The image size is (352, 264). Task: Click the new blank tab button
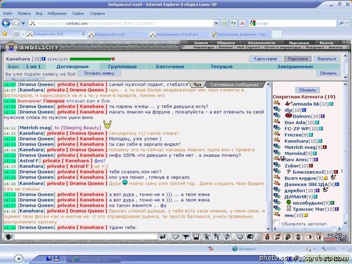(277, 35)
